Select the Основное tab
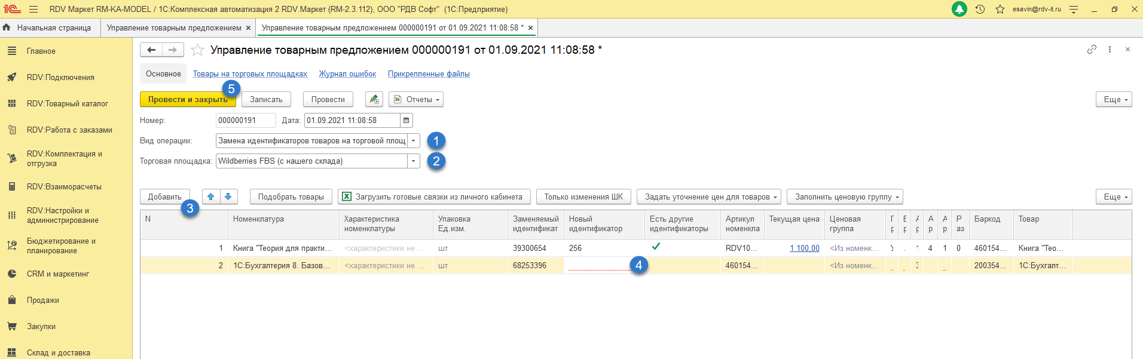The height and width of the screenshot is (359, 1143). [163, 73]
